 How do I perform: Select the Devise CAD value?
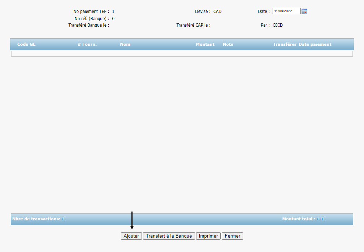(217, 12)
